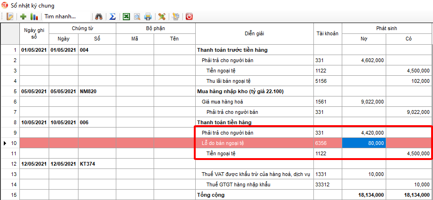Select posting date 12/05/2021 in Ngày ghi sổ column
433x200 pixels.
point(34,164)
